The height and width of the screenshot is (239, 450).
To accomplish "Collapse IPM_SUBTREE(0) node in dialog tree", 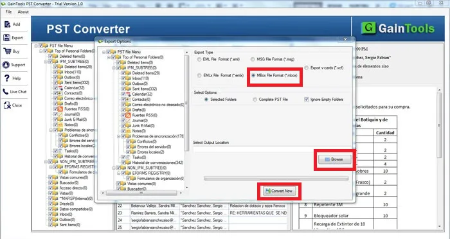I will [114, 68].
